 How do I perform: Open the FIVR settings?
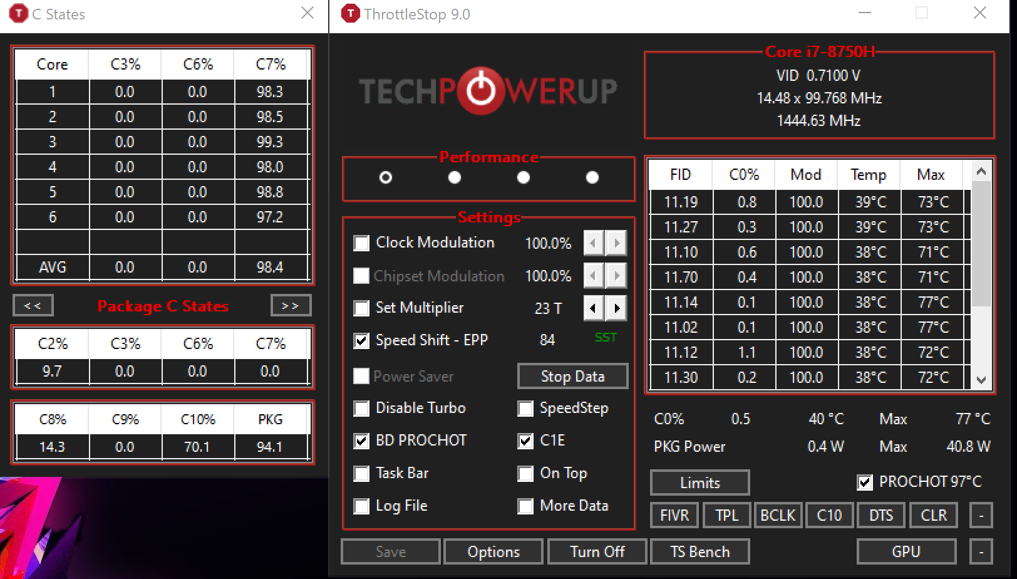click(x=674, y=515)
